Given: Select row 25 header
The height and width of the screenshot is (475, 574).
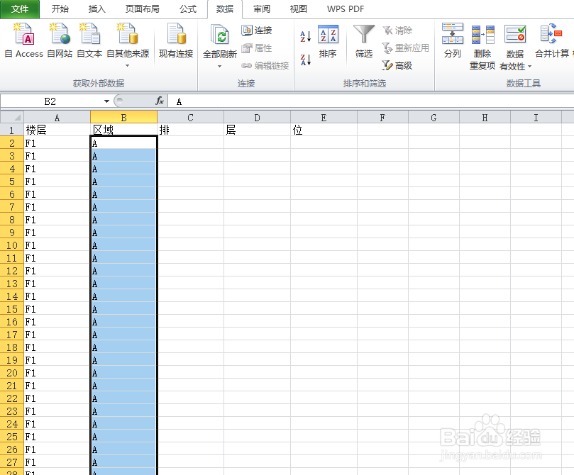Looking at the screenshot, I should click(12, 437).
